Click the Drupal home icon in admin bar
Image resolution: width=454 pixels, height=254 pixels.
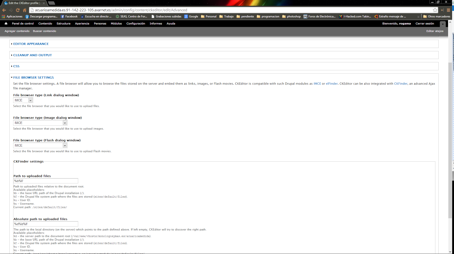tap(6, 24)
